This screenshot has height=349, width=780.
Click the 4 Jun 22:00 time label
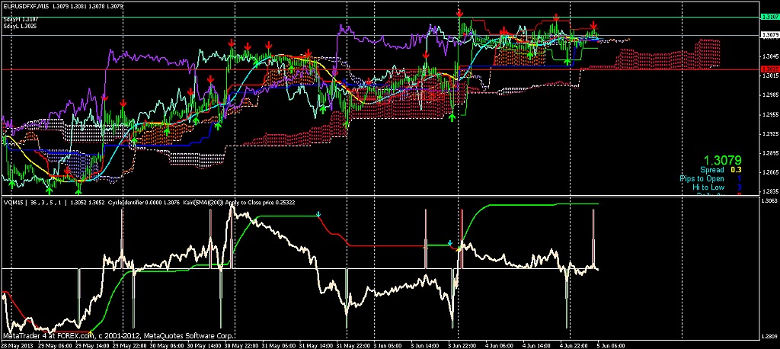[x=574, y=345]
